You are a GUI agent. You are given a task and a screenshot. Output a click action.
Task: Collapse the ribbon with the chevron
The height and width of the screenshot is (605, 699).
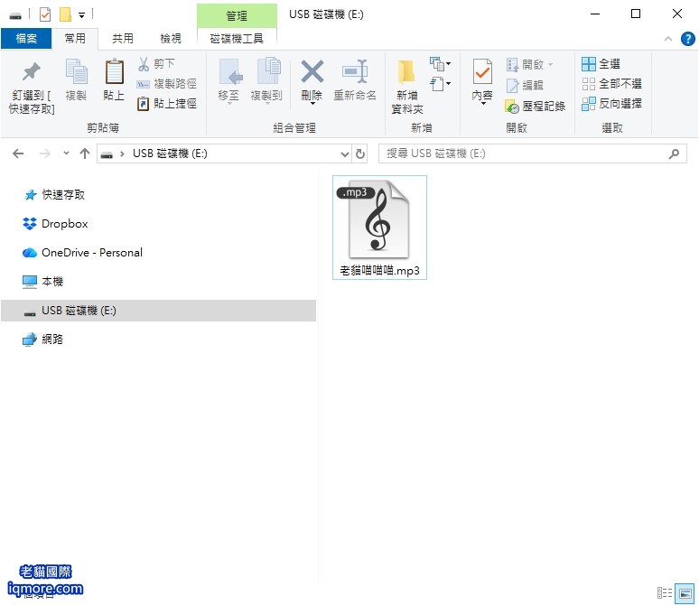tap(667, 39)
